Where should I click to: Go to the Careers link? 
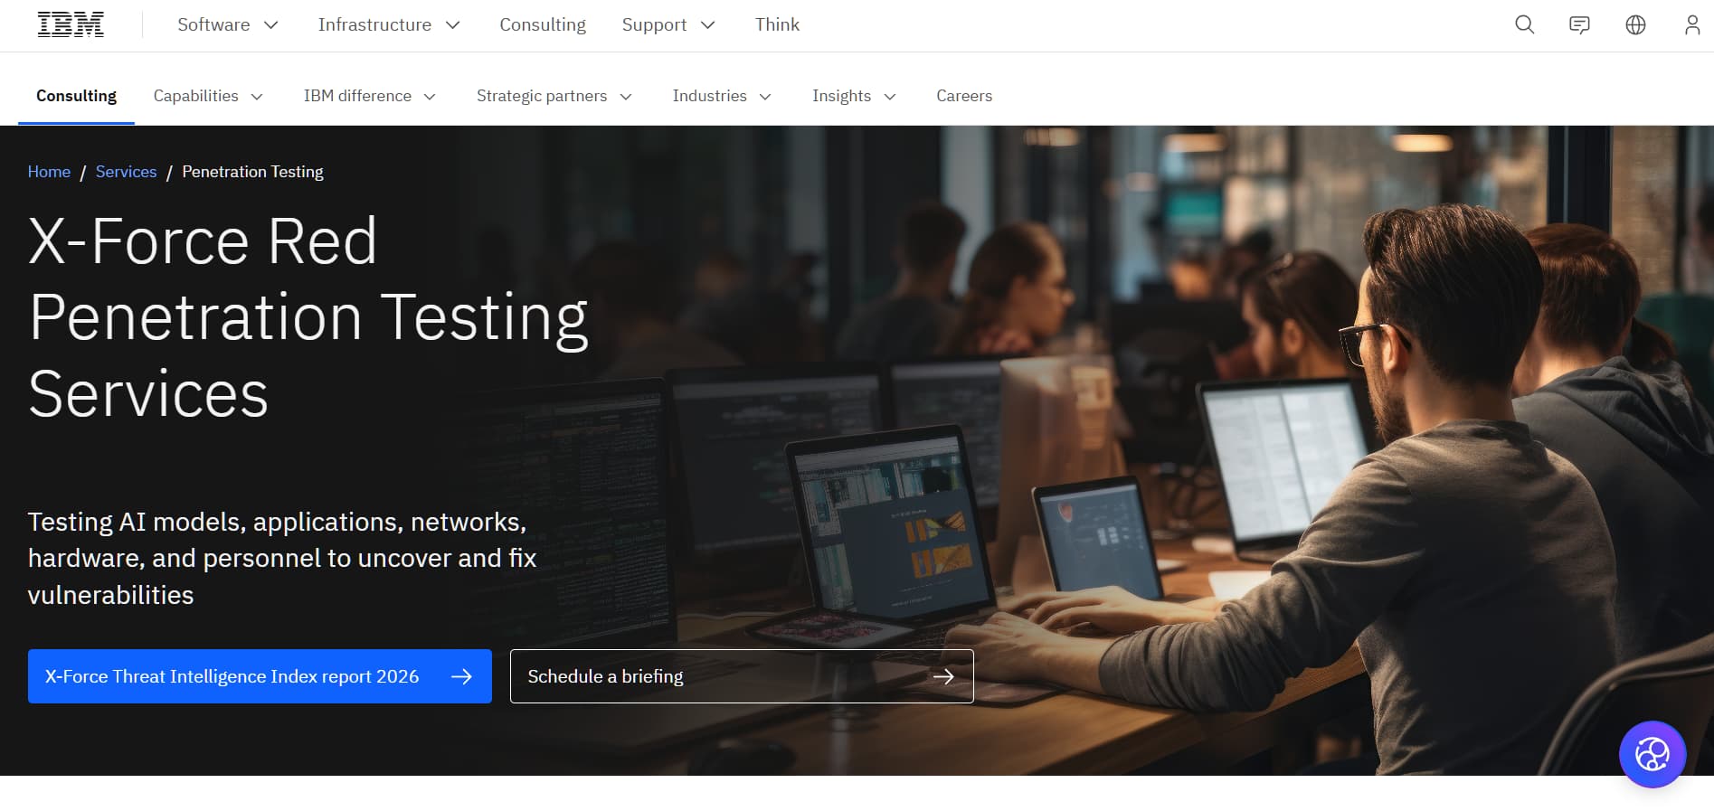(964, 96)
